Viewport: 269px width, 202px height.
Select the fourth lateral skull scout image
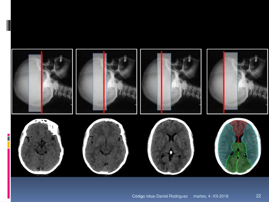237,82
